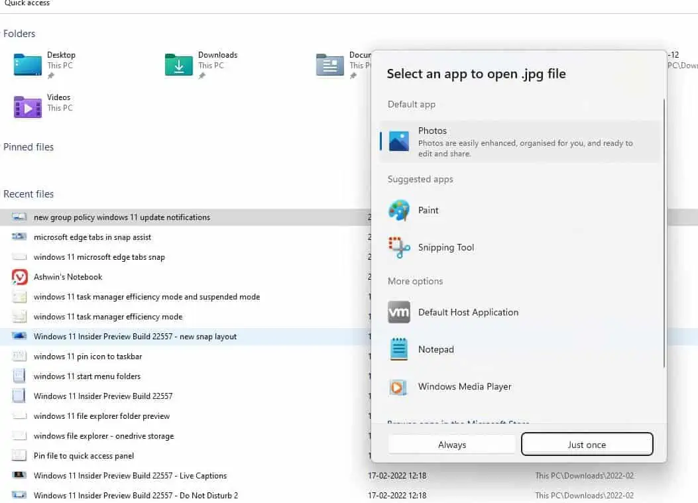Image resolution: width=698 pixels, height=503 pixels.
Task: Click location path of Live Captions row
Action: [x=585, y=475]
